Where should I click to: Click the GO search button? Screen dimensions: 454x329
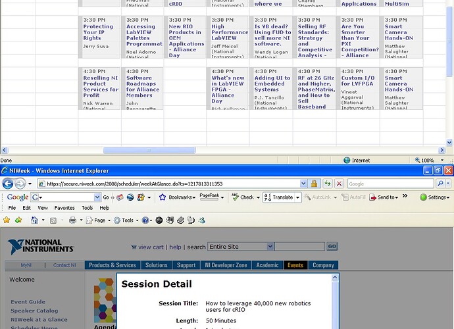pyautogui.click(x=332, y=247)
